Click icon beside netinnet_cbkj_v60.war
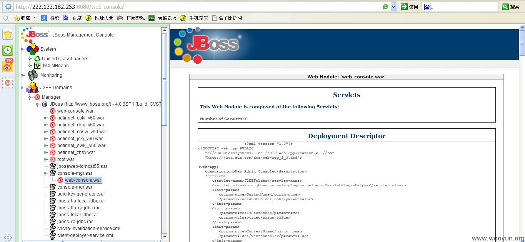This screenshot has width=525, height=242. click(53, 118)
